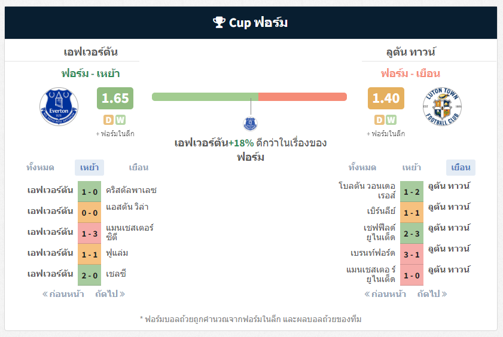Open Brentford 3 - 1 Luton score

coord(411,255)
